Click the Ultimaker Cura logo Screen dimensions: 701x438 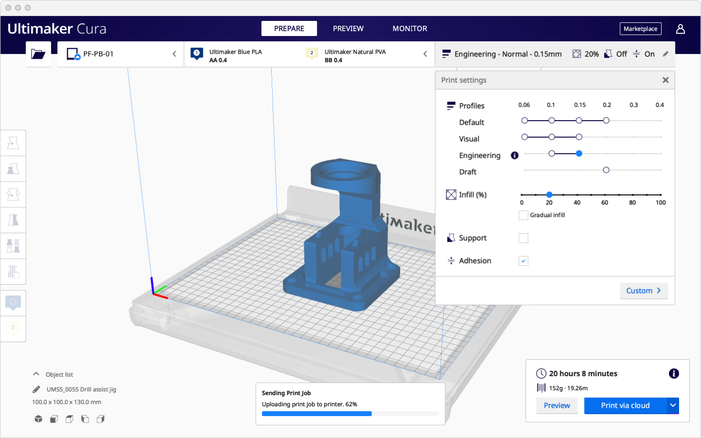(57, 29)
